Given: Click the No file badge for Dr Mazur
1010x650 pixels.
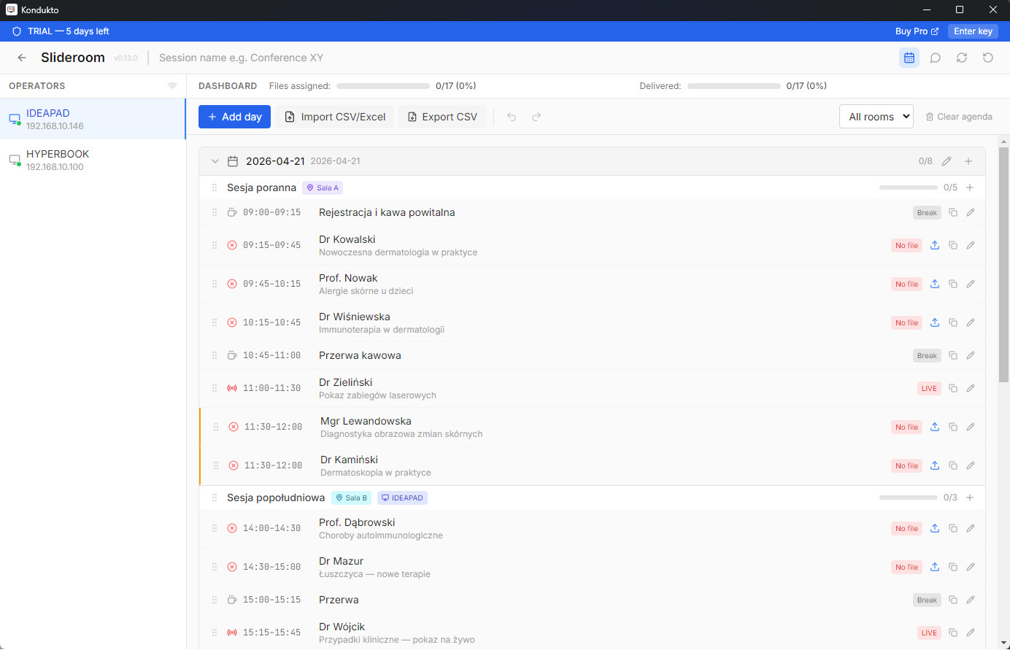Looking at the screenshot, I should (906, 567).
